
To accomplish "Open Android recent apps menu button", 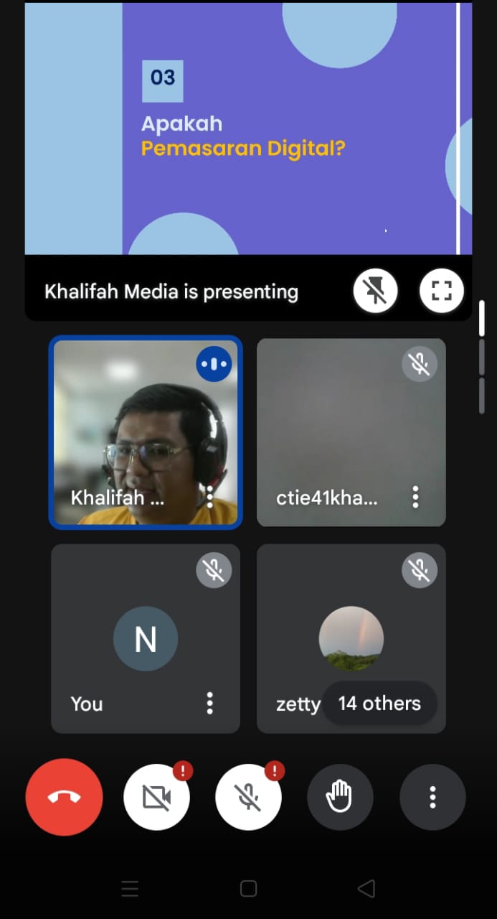I will [130, 889].
